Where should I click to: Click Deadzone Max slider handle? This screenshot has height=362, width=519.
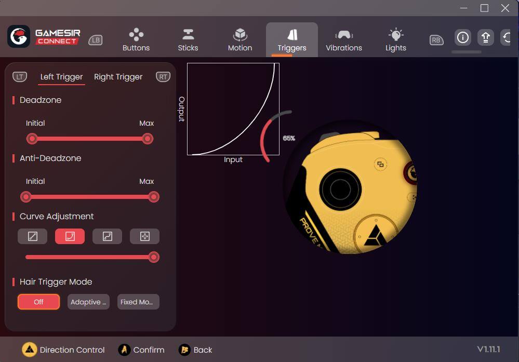(148, 139)
